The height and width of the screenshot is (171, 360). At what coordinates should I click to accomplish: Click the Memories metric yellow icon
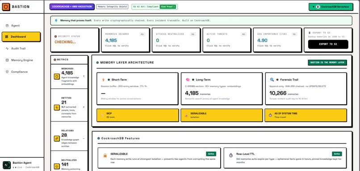click(57, 77)
